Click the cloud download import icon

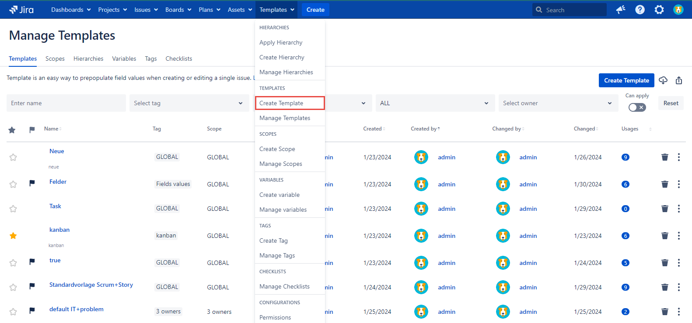[x=663, y=80]
